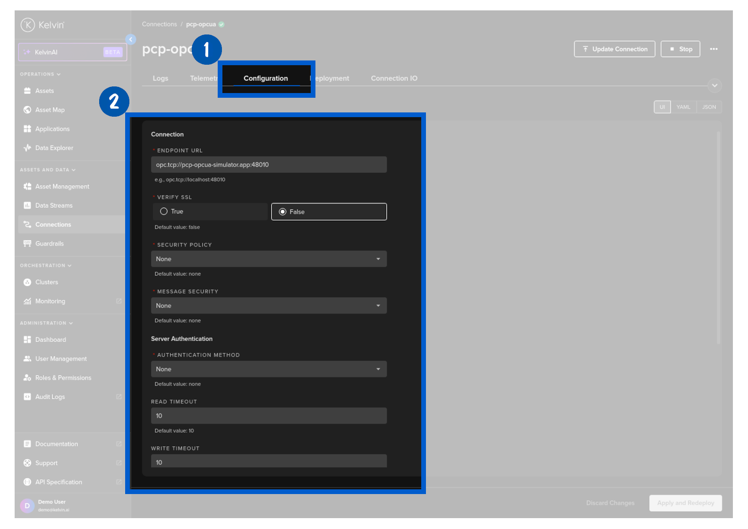The image size is (748, 529).
Task: Open Asset Map globe icon
Action: pos(27,110)
